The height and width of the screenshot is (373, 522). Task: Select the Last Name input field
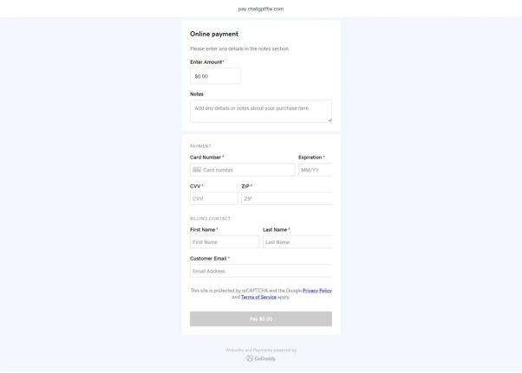pyautogui.click(x=297, y=242)
